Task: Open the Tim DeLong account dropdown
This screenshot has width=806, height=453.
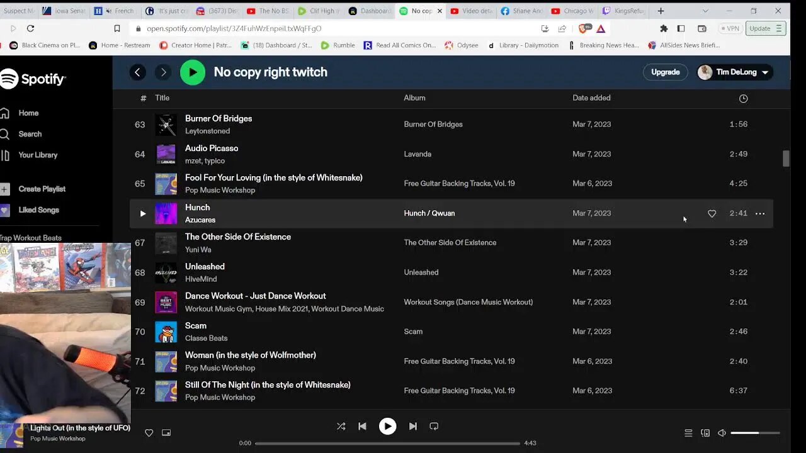Action: pyautogui.click(x=734, y=72)
